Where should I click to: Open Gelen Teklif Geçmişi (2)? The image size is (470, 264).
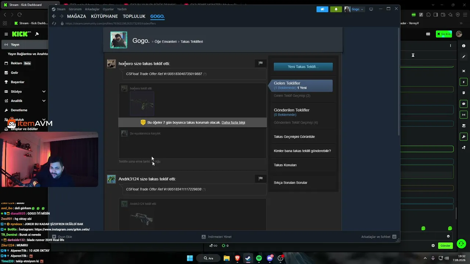tap(292, 96)
